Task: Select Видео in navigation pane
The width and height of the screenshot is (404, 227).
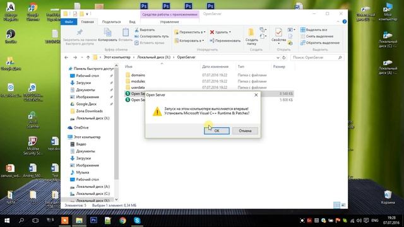Action: (81, 144)
